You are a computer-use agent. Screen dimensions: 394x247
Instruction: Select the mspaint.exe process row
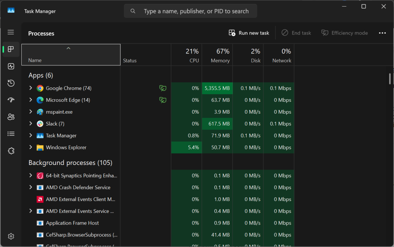pyautogui.click(x=59, y=112)
